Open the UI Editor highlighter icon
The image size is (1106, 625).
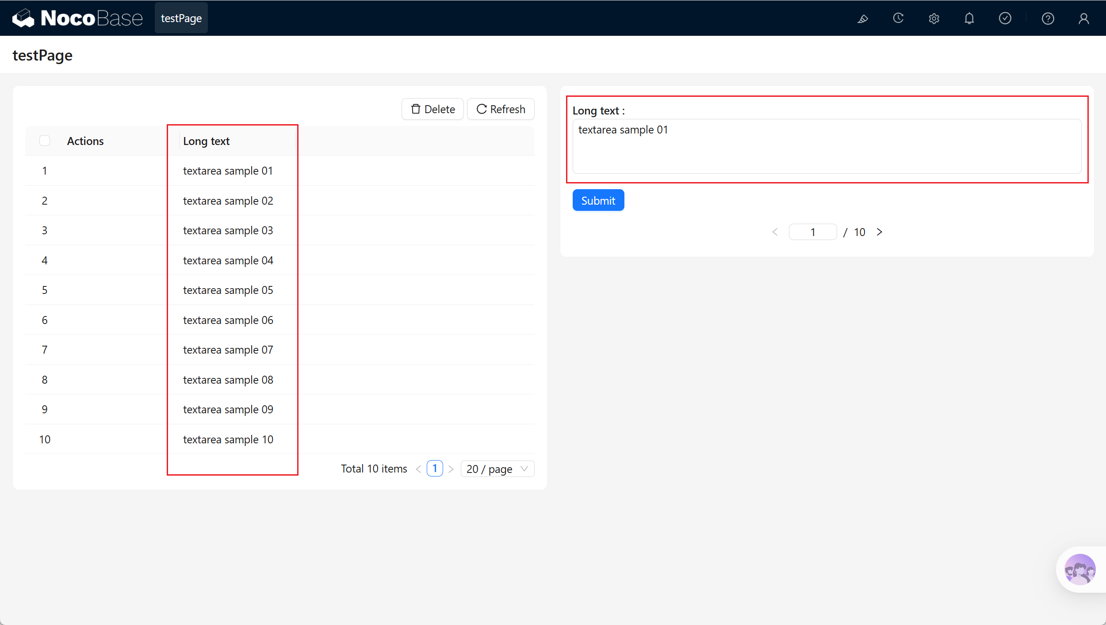pyautogui.click(x=863, y=19)
